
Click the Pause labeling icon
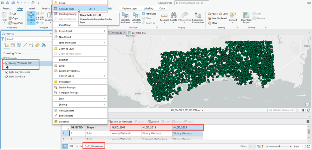pyautogui.click(x=209, y=14)
